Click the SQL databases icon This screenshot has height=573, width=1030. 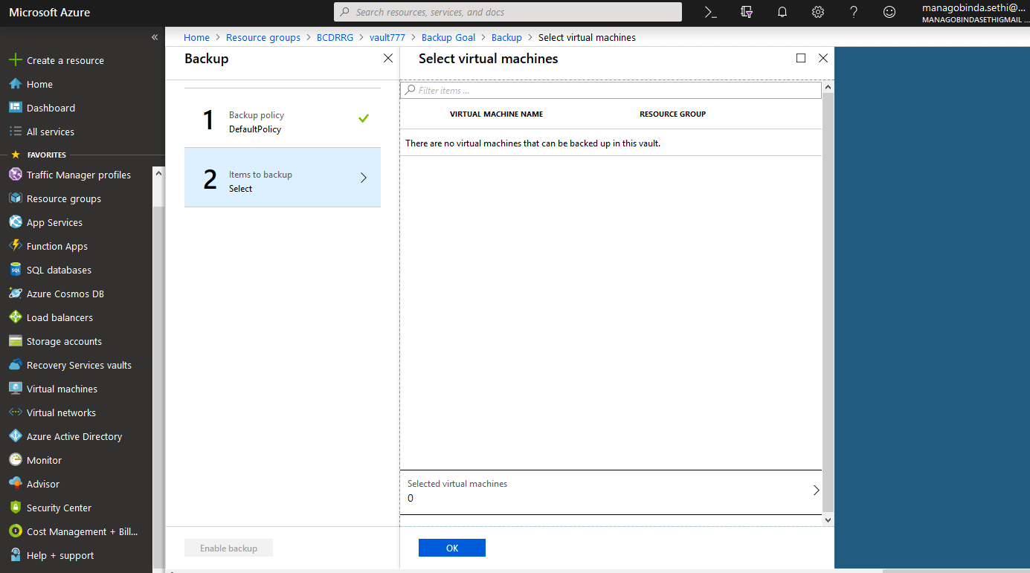[15, 270]
